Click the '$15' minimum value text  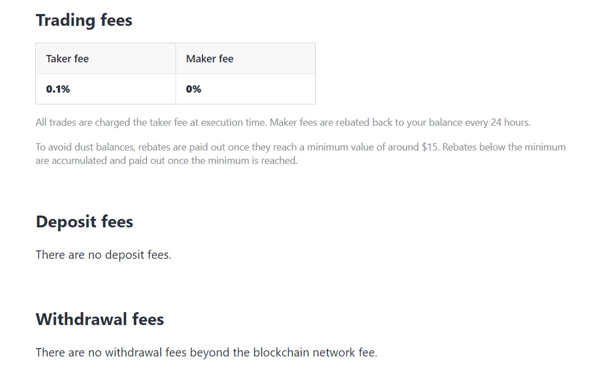coord(430,147)
